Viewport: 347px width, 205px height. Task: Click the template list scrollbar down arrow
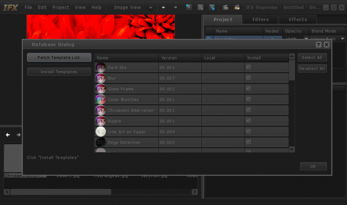click(292, 149)
